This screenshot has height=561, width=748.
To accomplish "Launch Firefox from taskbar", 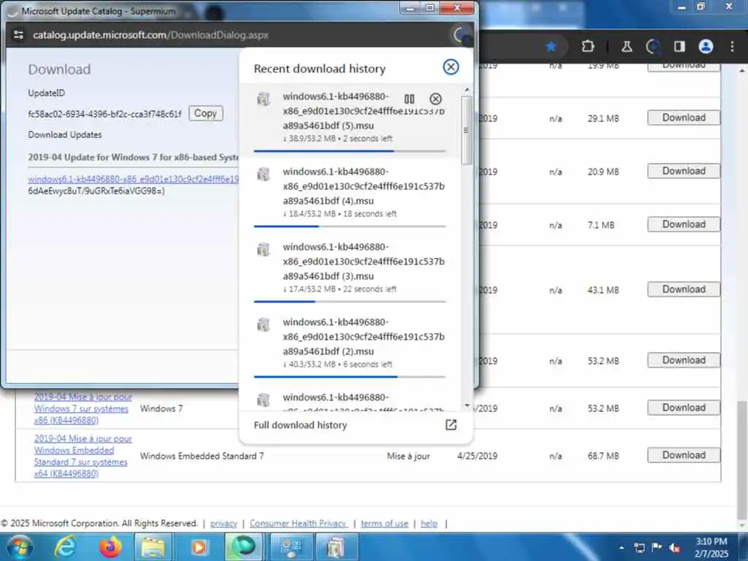I will (x=110, y=546).
